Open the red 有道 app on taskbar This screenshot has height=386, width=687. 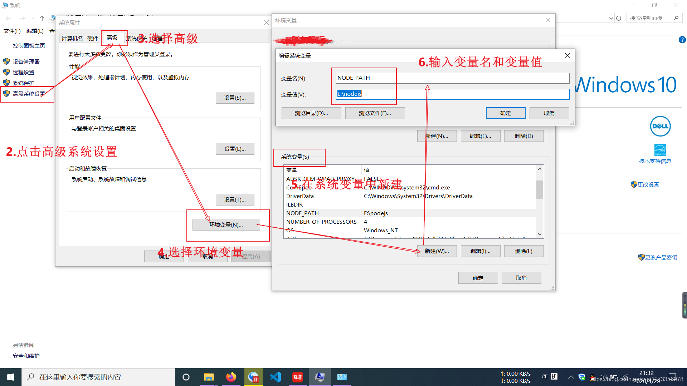(298, 377)
